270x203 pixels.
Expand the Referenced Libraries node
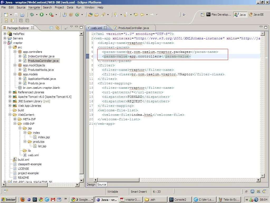tap(10, 92)
